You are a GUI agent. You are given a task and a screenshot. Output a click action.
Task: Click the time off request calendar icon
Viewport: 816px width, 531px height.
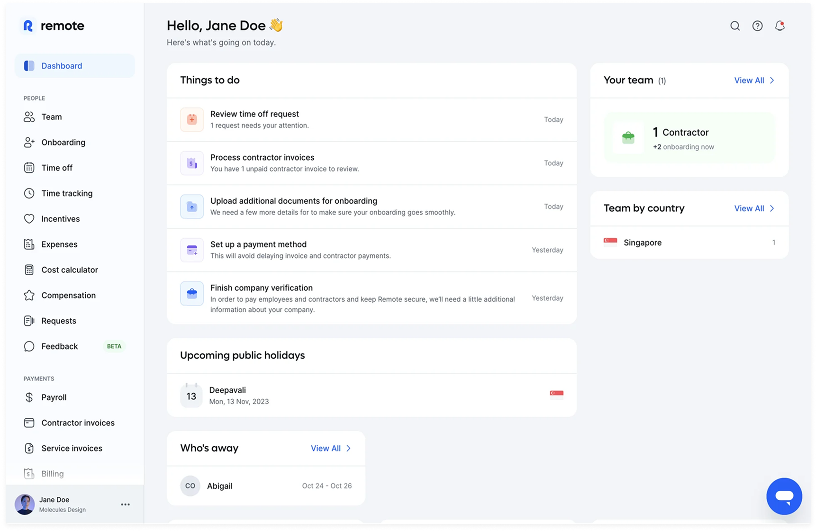click(192, 119)
